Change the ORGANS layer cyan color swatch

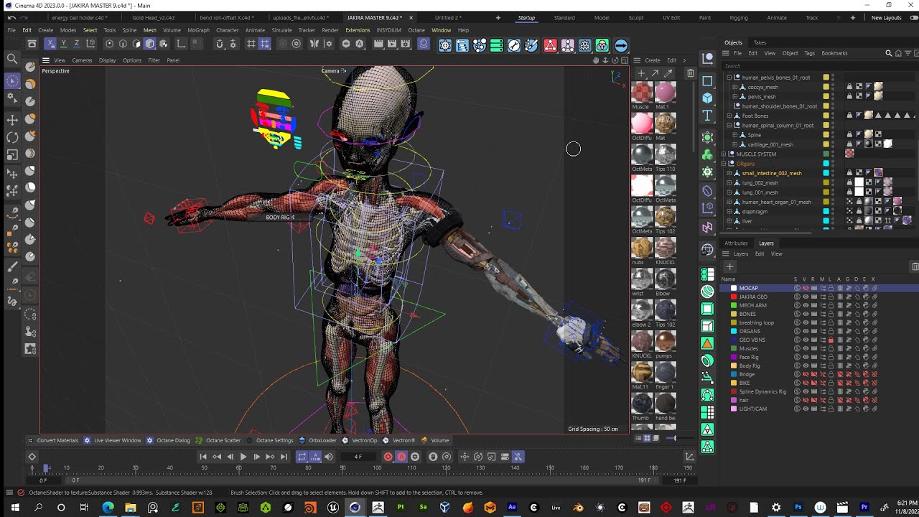pyautogui.click(x=733, y=331)
